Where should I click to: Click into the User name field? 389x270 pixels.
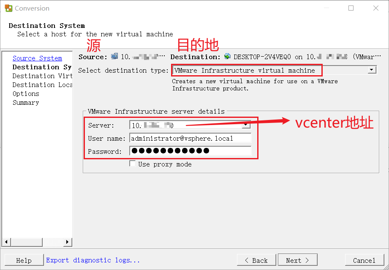click(x=190, y=138)
